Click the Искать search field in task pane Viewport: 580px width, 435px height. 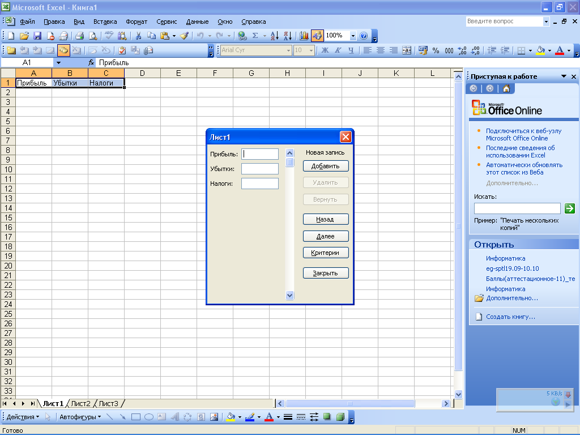[x=517, y=208]
